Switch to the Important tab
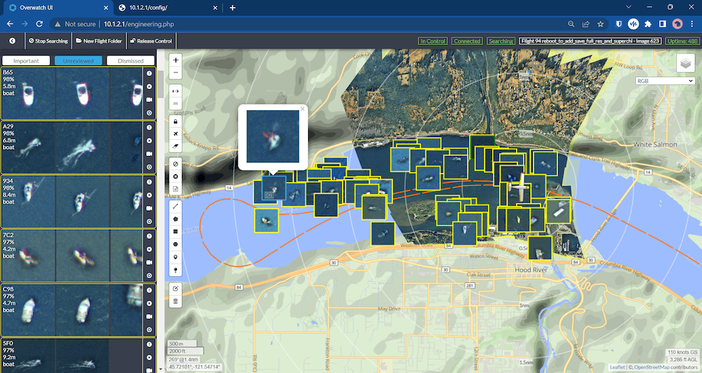Screen dimensions: 702x373 point(26,60)
